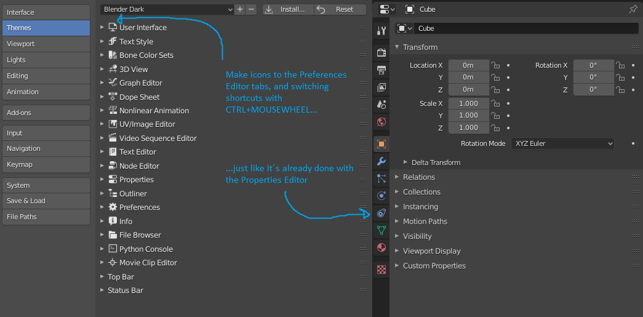The width and height of the screenshot is (643, 317).
Task: Expand the Node Editor theme section
Action: (102, 165)
